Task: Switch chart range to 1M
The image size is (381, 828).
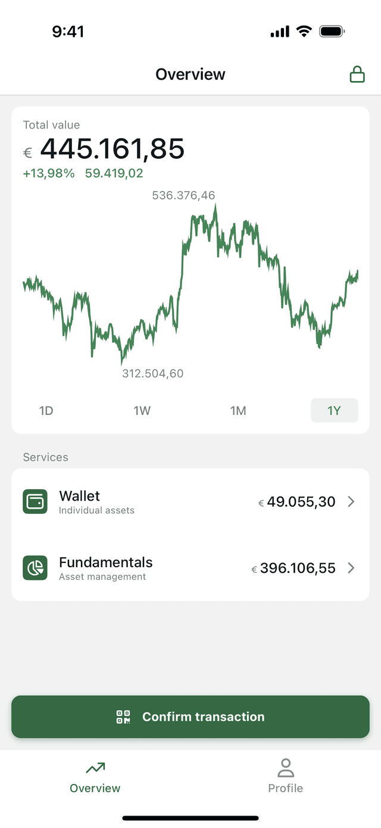Action: 238,411
